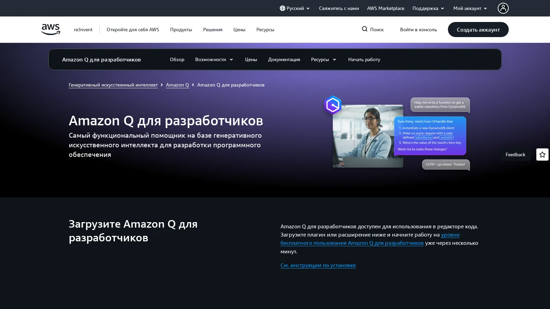Click the AWS logo
The width and height of the screenshot is (550, 309).
[x=51, y=30]
